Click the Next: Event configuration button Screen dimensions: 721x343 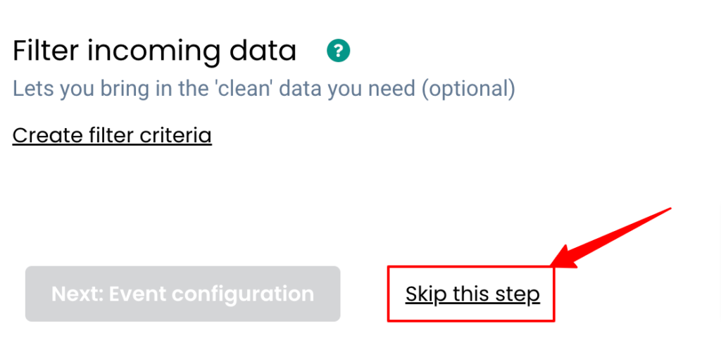point(182,294)
